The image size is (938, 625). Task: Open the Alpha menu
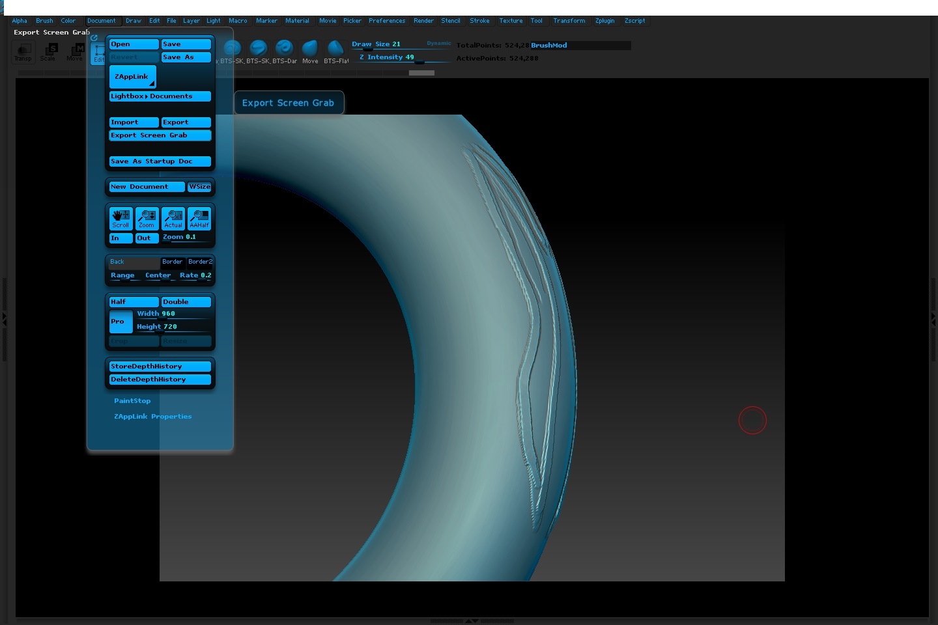pyautogui.click(x=20, y=21)
